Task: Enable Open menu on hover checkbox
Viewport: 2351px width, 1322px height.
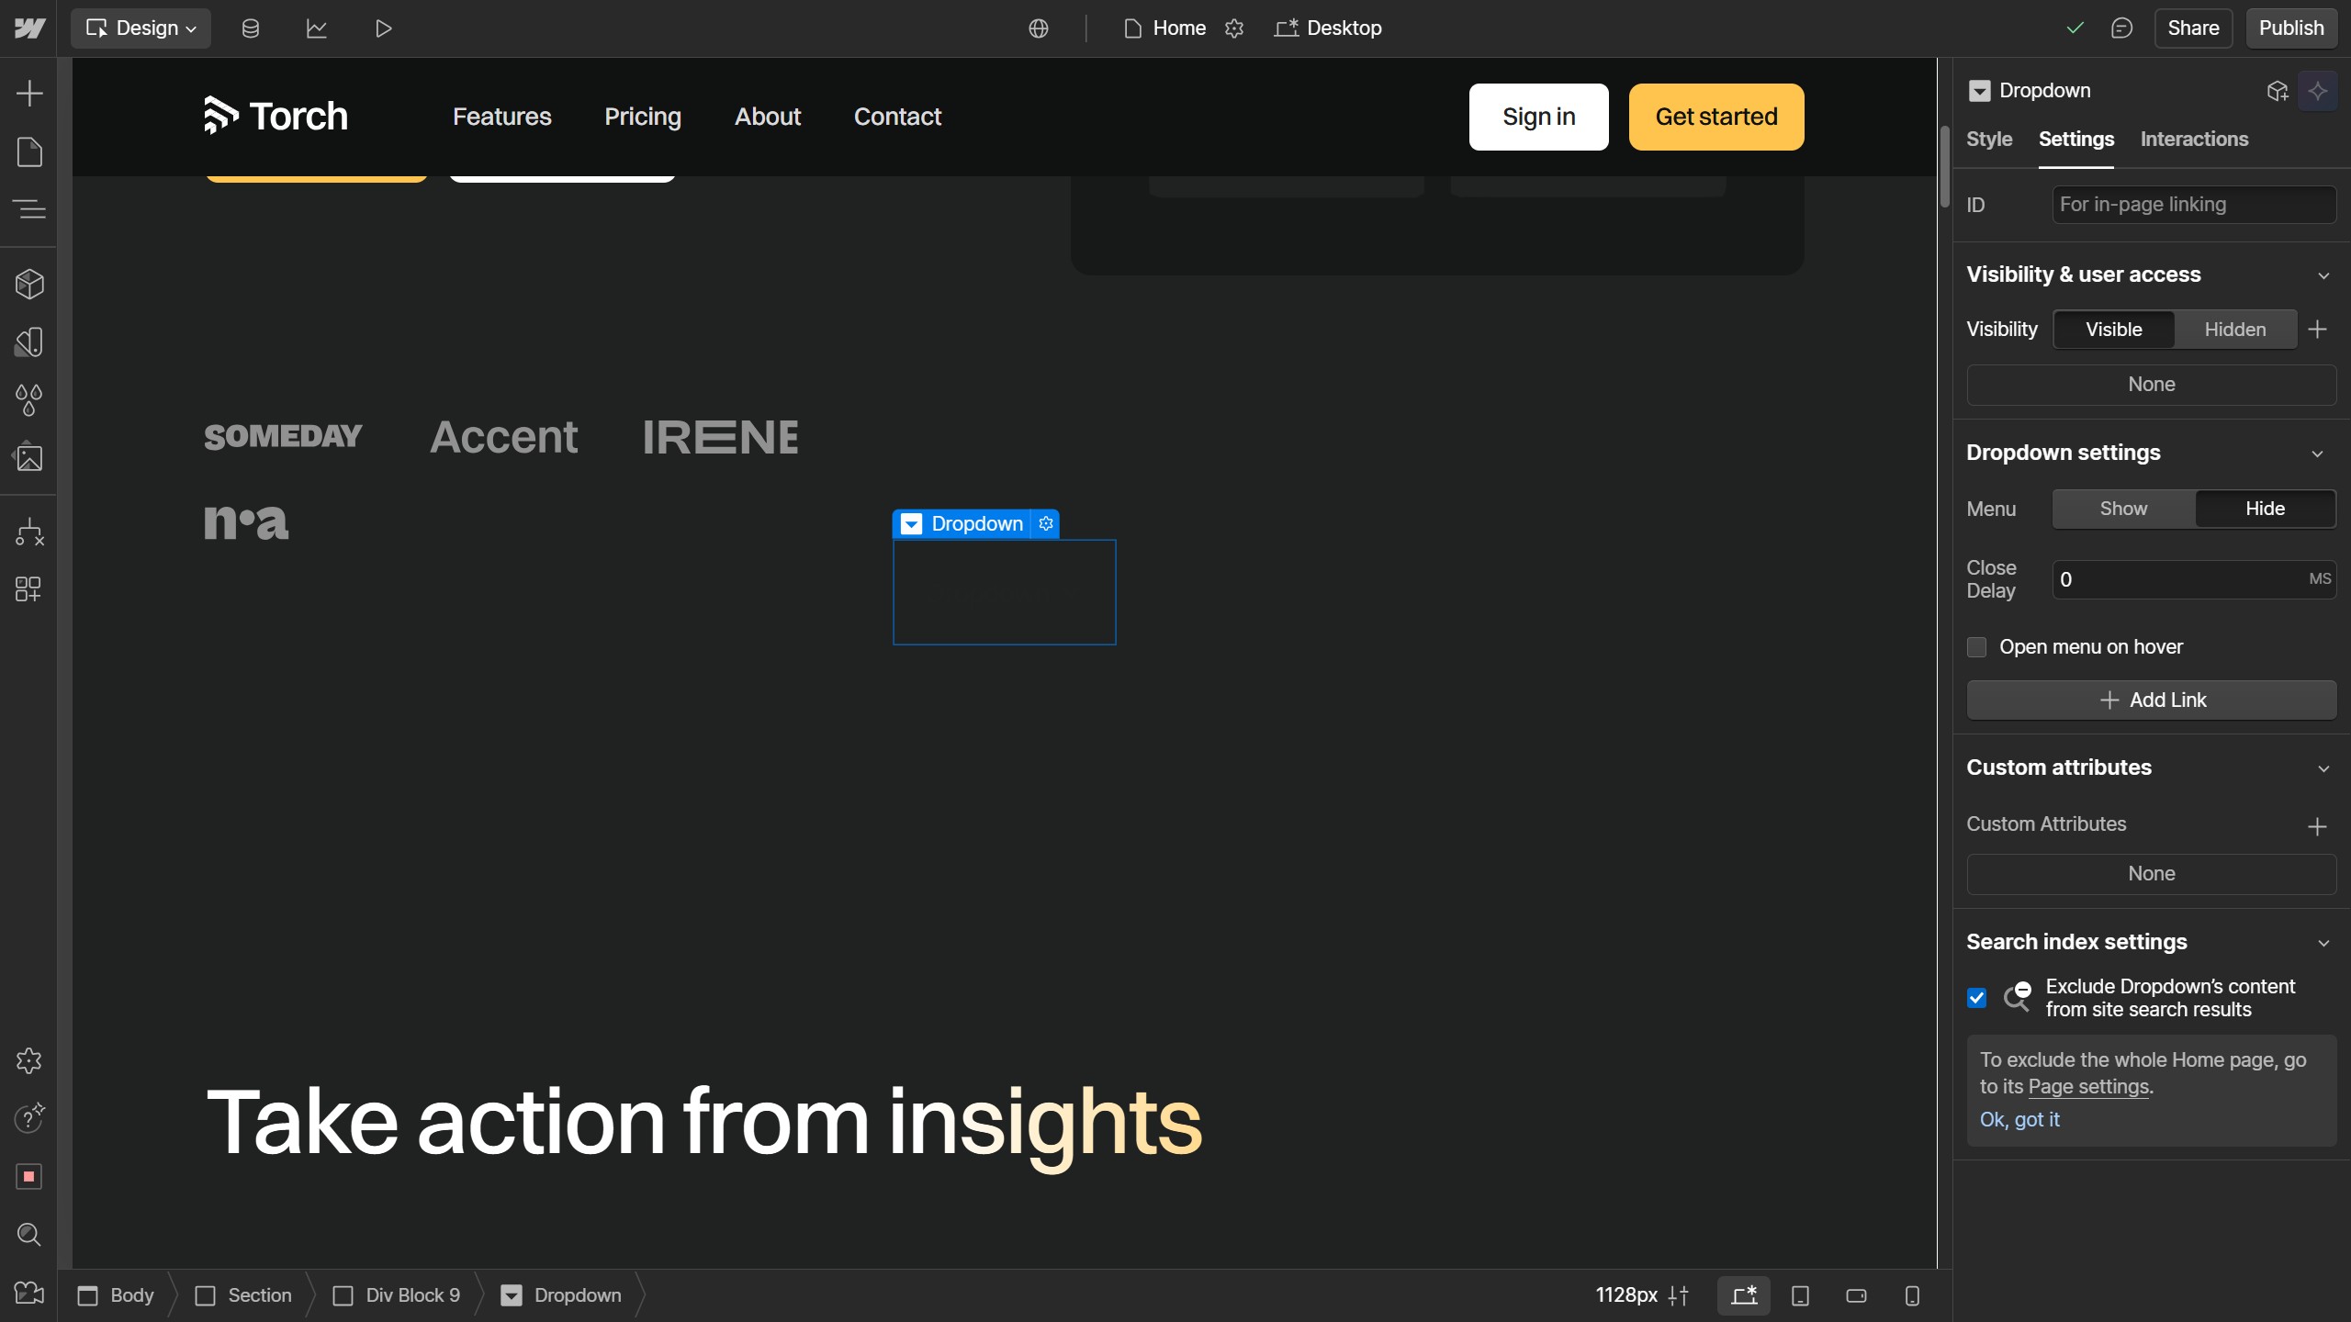Action: point(1976,647)
